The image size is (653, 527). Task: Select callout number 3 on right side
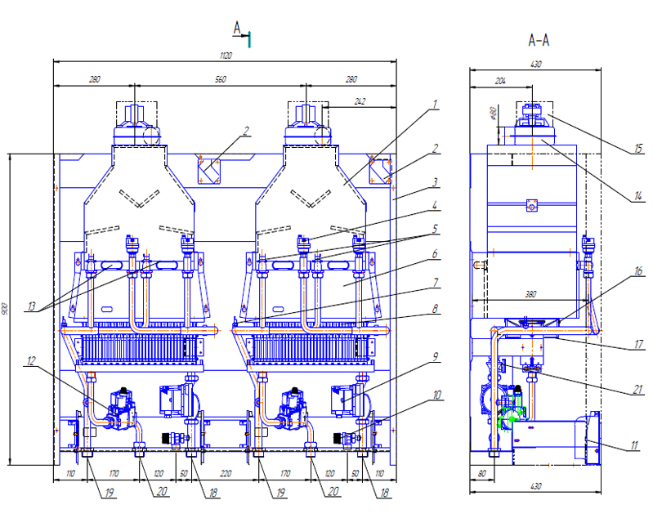(436, 181)
